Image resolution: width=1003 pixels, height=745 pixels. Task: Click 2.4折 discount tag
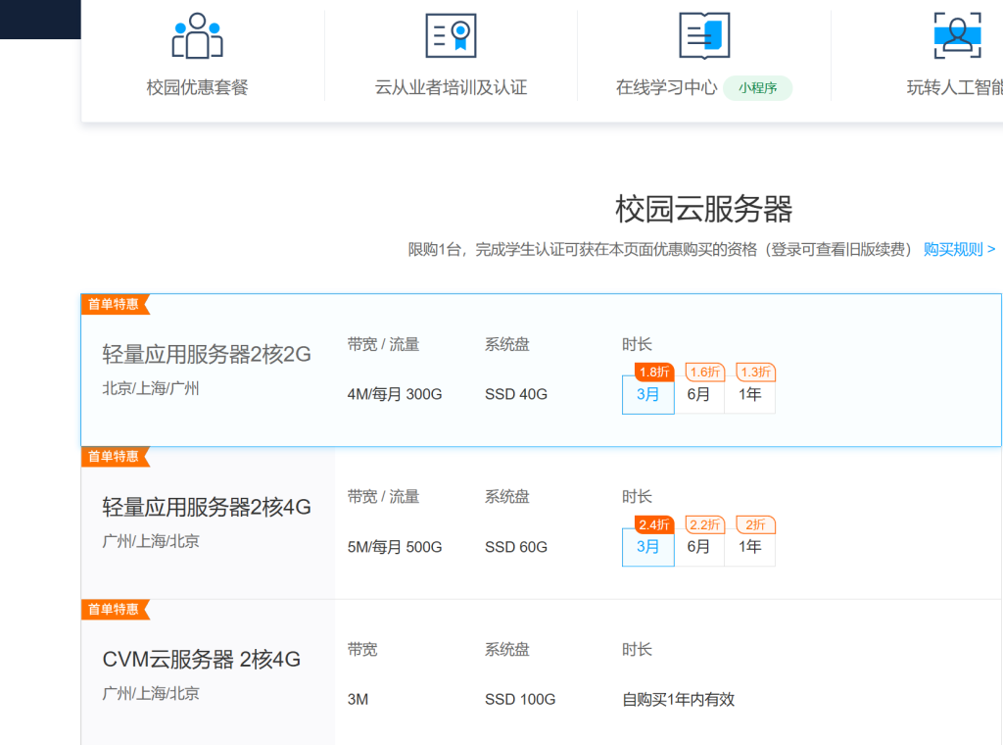point(653,524)
